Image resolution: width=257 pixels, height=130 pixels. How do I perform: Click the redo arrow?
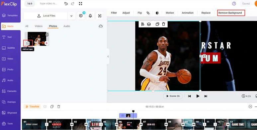coord(73,4)
